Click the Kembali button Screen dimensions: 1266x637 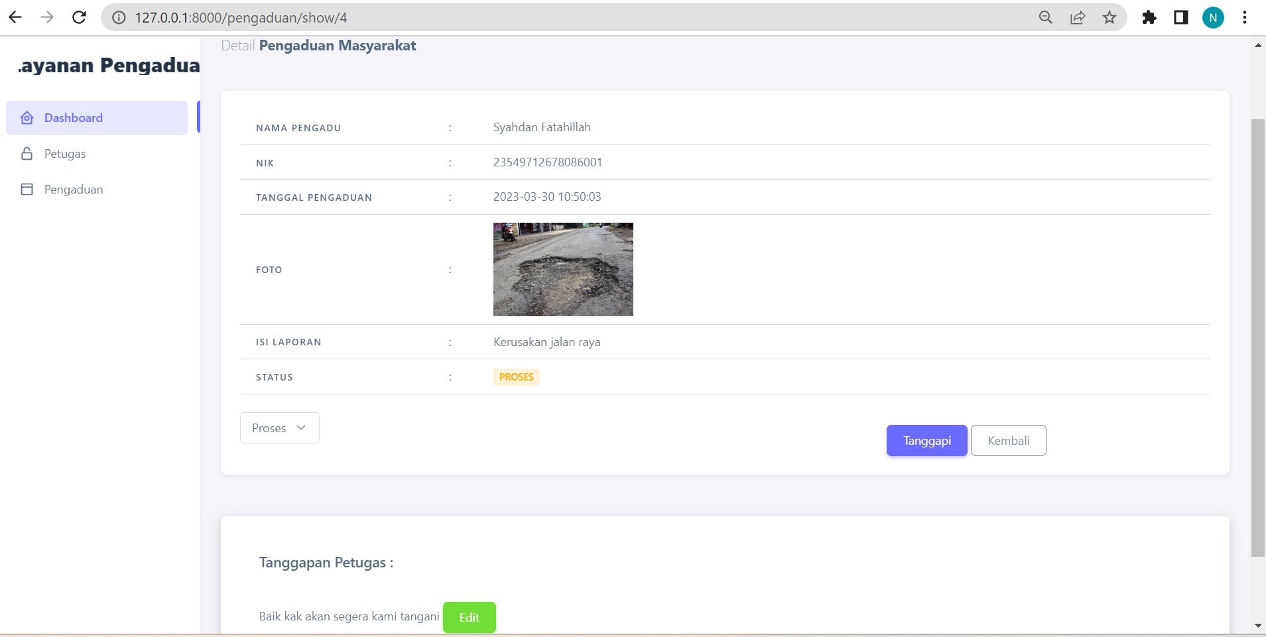click(x=1009, y=441)
